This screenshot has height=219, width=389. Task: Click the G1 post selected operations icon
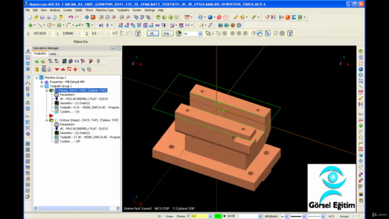(77, 61)
